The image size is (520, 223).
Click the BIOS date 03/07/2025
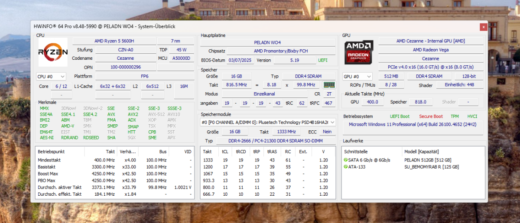coord(239,60)
